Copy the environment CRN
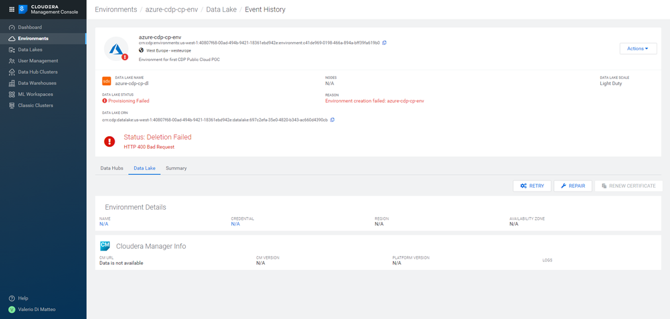This screenshot has height=319, width=670. [x=384, y=43]
